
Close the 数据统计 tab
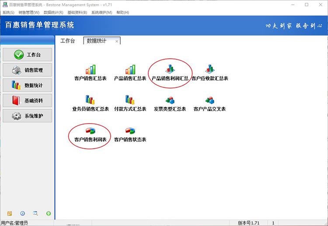117,42
